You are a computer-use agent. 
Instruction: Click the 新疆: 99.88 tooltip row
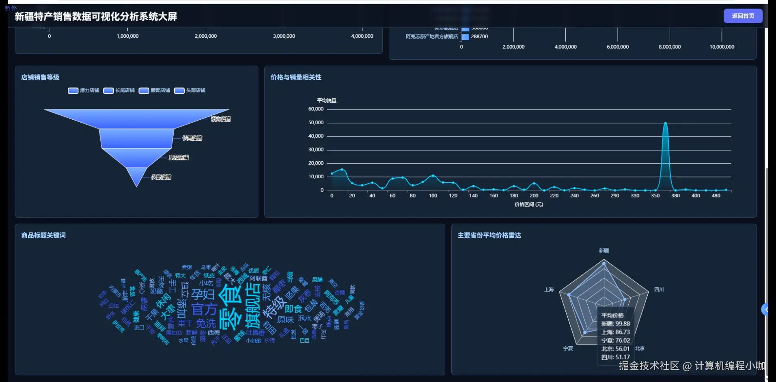pos(615,324)
